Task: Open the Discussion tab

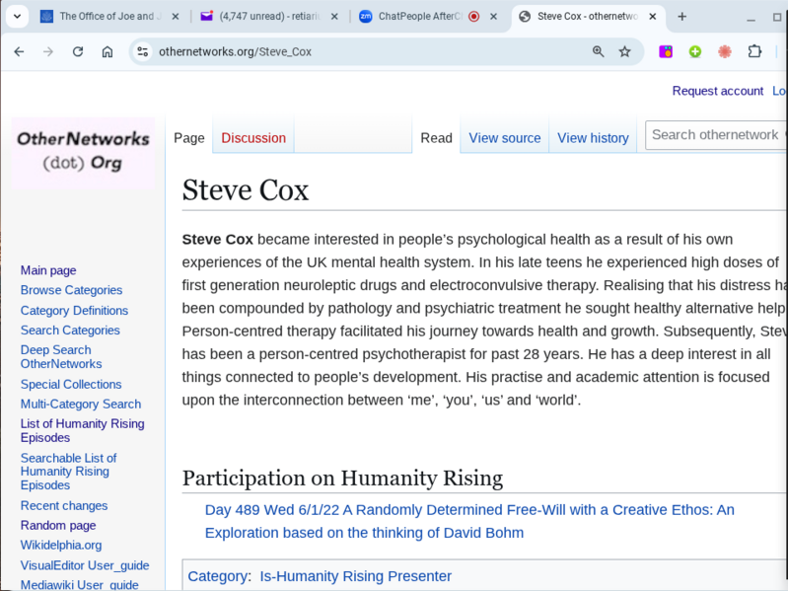Action: (x=253, y=138)
